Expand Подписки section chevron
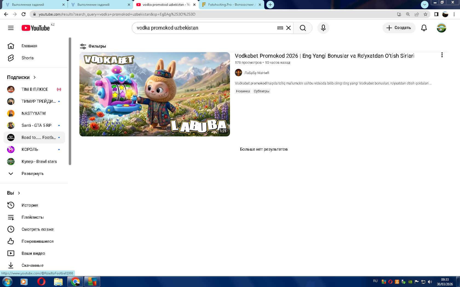Screen dimensions: 460x287 pos(34,77)
